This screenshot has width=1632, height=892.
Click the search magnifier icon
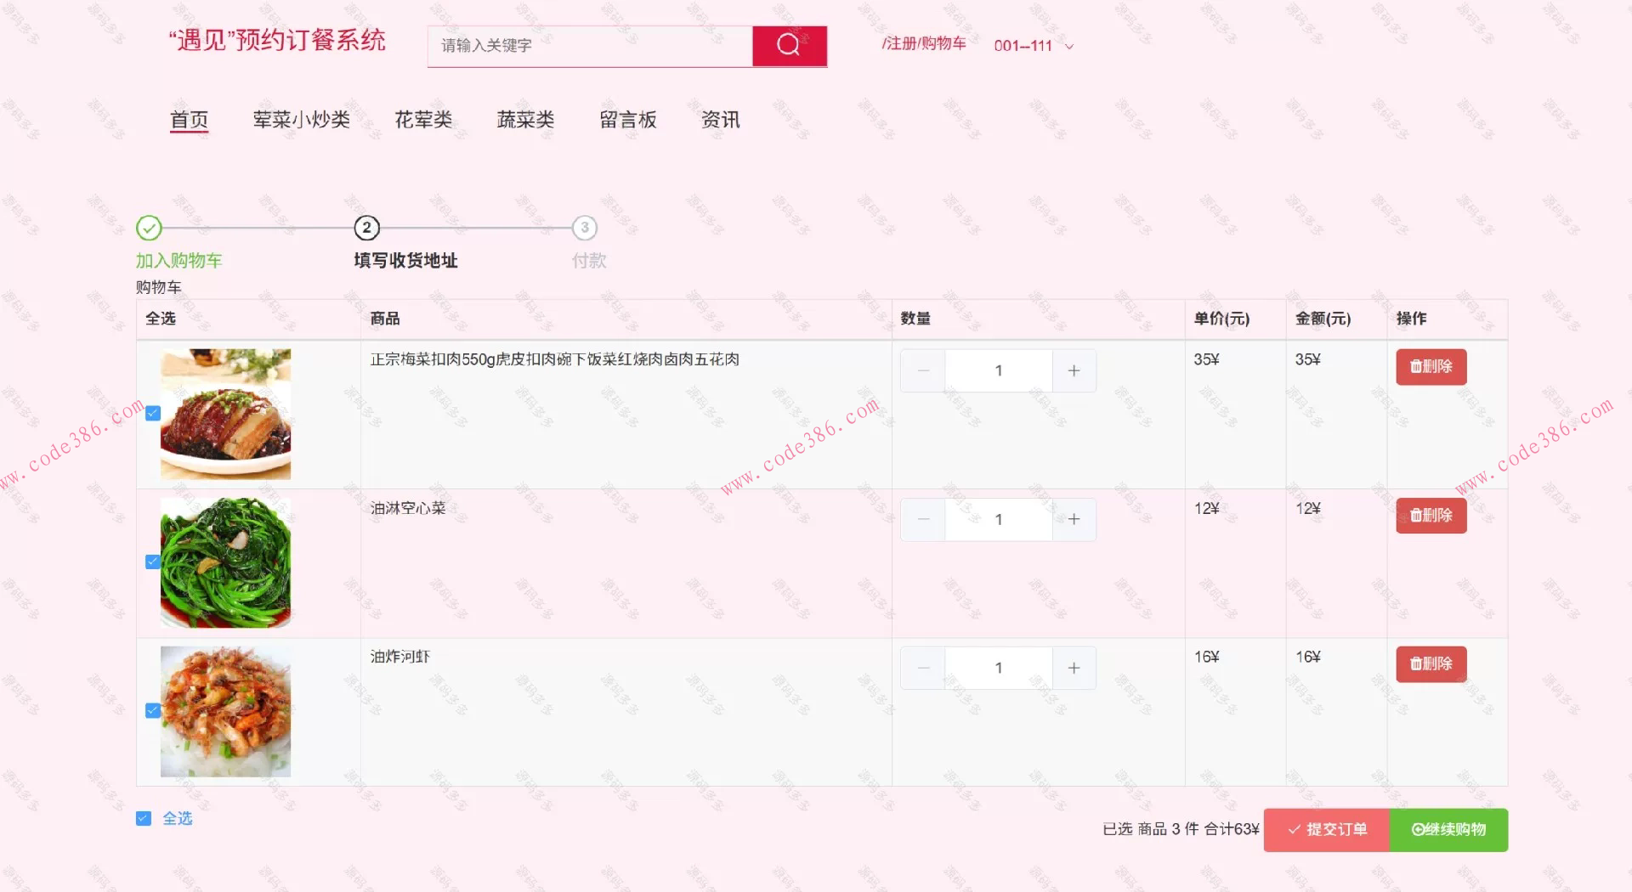pyautogui.click(x=787, y=46)
